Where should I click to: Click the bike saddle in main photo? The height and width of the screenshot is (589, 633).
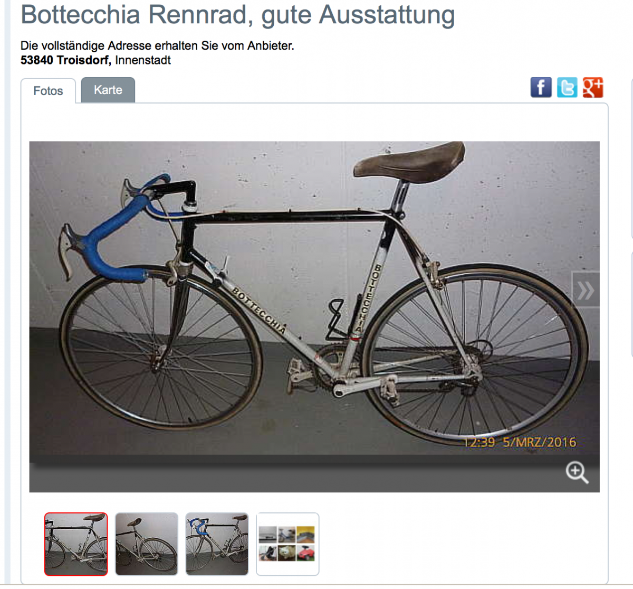(409, 161)
